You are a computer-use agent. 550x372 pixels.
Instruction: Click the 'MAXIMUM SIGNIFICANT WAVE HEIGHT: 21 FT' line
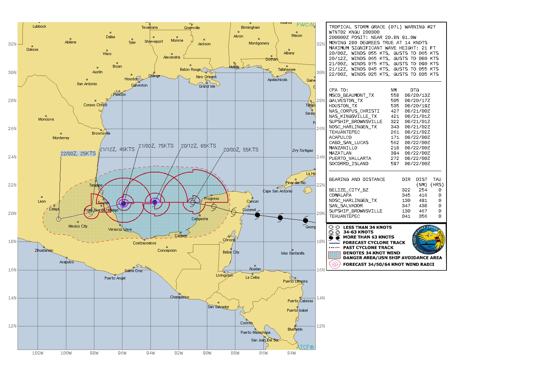click(382, 48)
